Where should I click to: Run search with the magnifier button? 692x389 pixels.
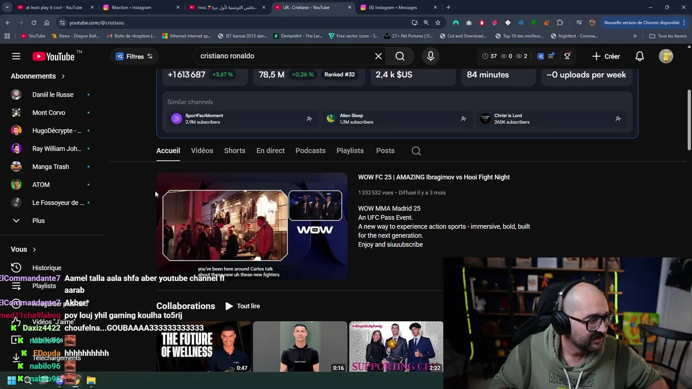pyautogui.click(x=400, y=56)
